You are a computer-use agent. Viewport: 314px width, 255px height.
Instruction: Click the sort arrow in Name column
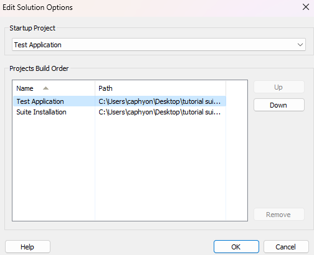(x=45, y=88)
